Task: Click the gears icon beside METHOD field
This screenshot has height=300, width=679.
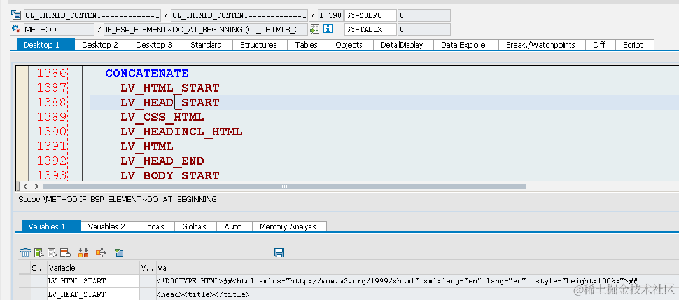Action: (17, 29)
